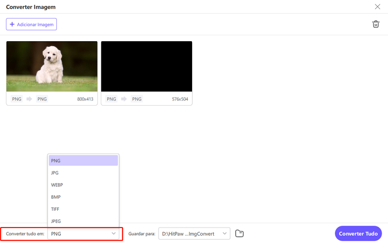Click the arrow icon on black image card
This screenshot has height=244, width=388.
(124, 99)
